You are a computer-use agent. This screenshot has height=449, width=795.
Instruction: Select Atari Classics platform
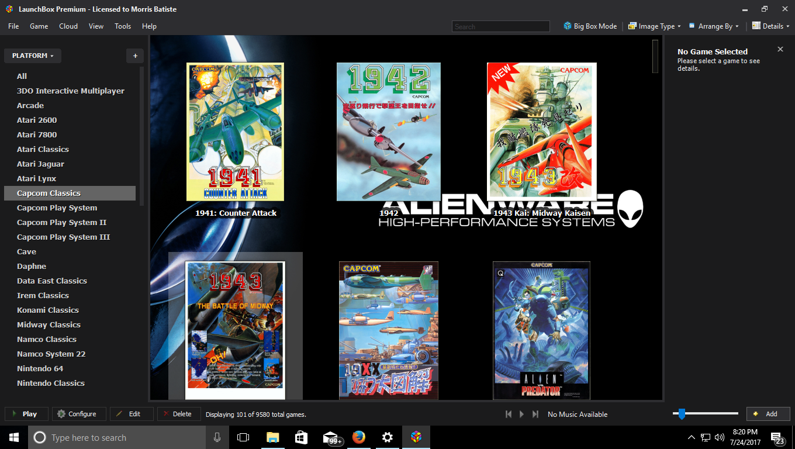70,149
